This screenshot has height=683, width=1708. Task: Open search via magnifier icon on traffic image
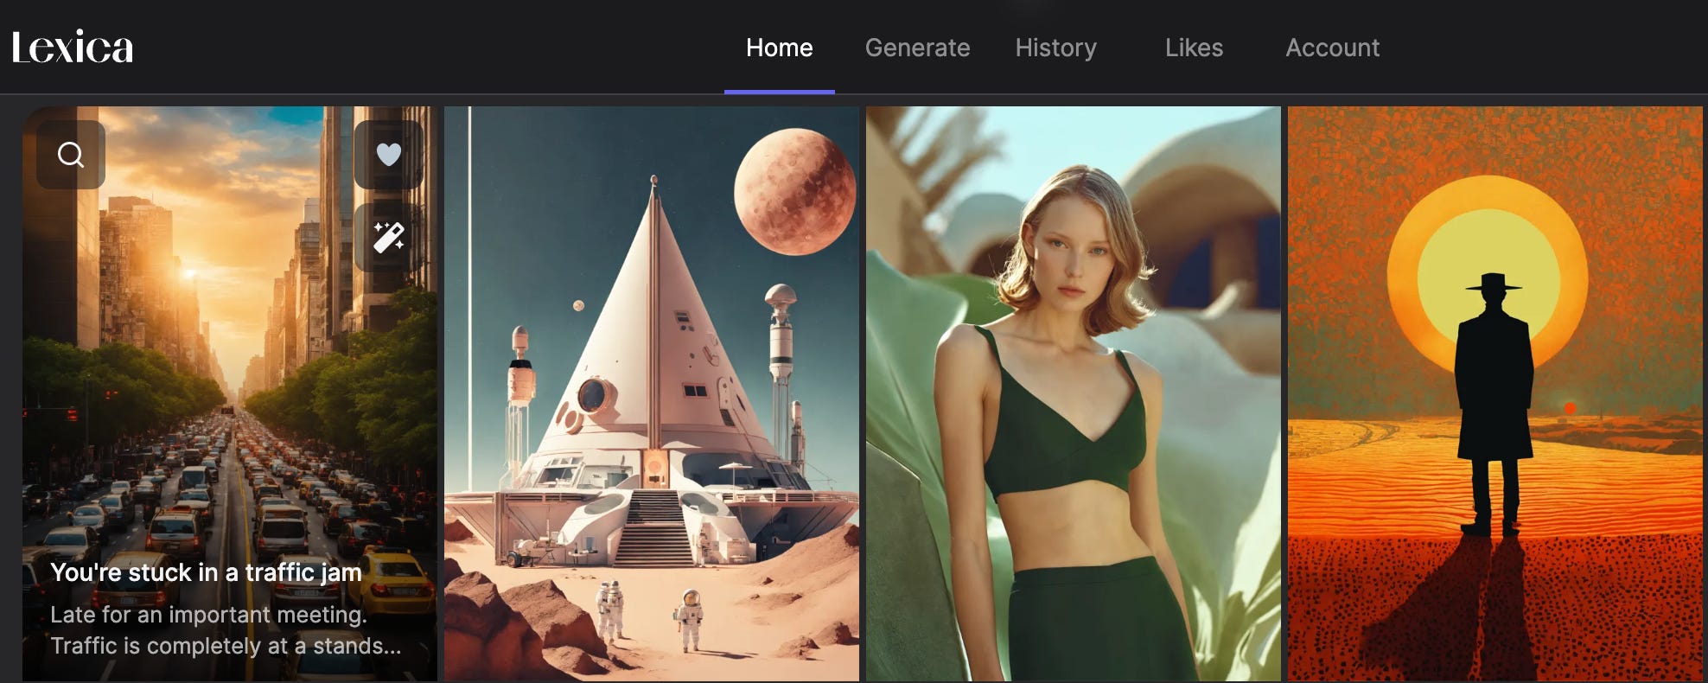pyautogui.click(x=71, y=155)
